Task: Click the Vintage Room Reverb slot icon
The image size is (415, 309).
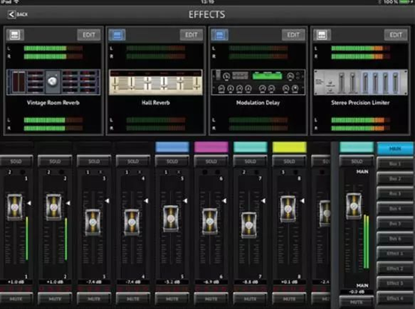Action: point(15,35)
